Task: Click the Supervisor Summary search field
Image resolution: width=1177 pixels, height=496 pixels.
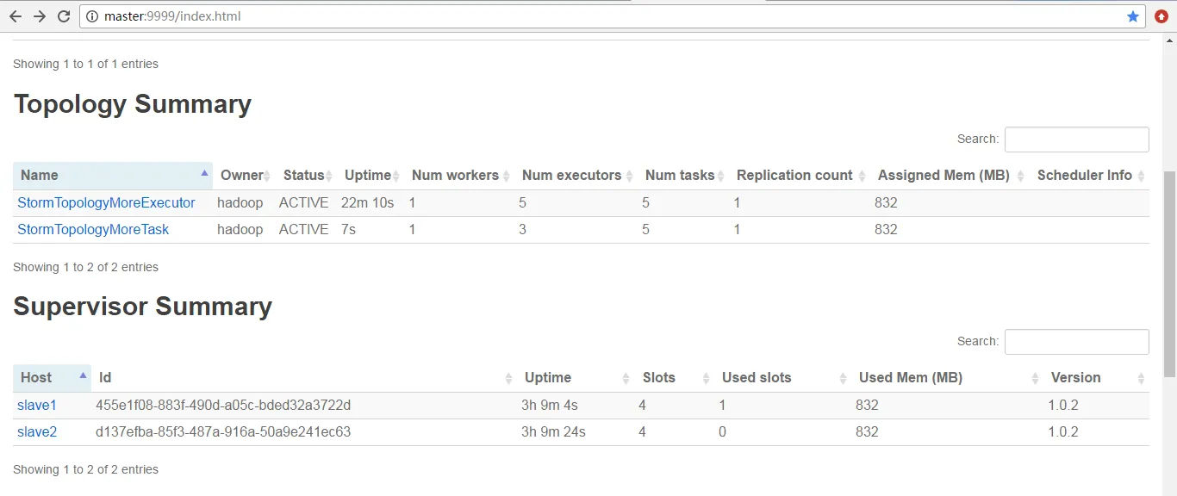Action: (1076, 341)
